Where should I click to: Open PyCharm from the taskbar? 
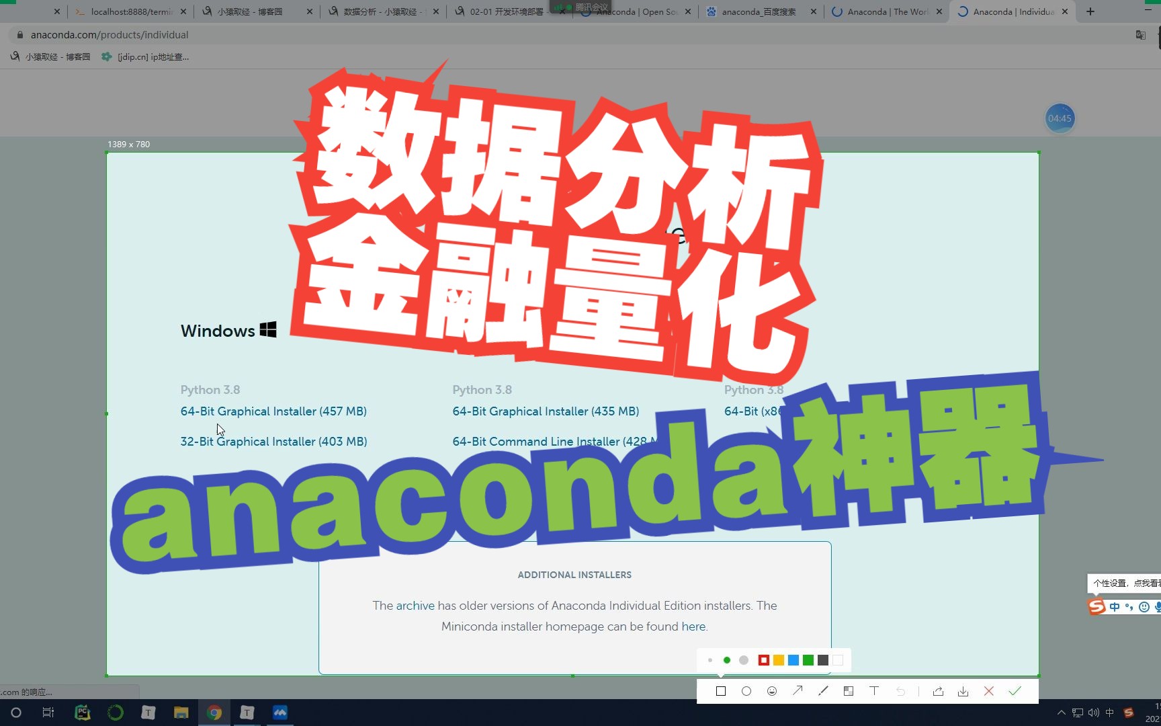click(x=82, y=713)
